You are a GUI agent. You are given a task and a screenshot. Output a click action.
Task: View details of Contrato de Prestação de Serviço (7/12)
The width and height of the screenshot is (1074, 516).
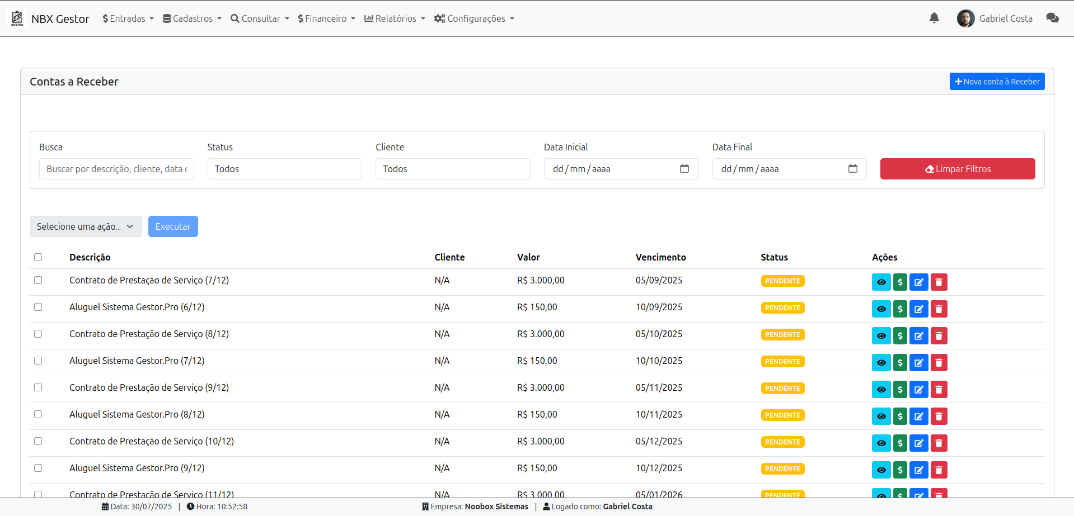(881, 282)
